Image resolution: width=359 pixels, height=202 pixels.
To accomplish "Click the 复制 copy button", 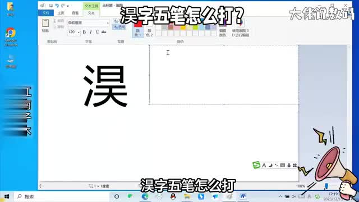I will pos(58,27).
